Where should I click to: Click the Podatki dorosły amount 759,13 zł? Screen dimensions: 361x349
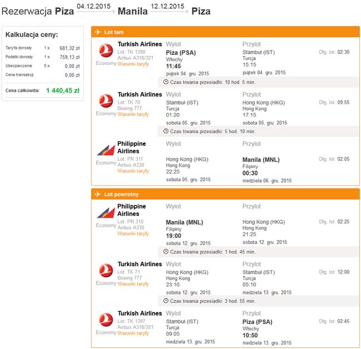(x=69, y=57)
